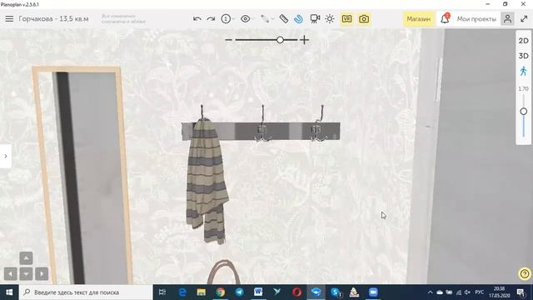Open Opera browser from the taskbar

[296, 292]
